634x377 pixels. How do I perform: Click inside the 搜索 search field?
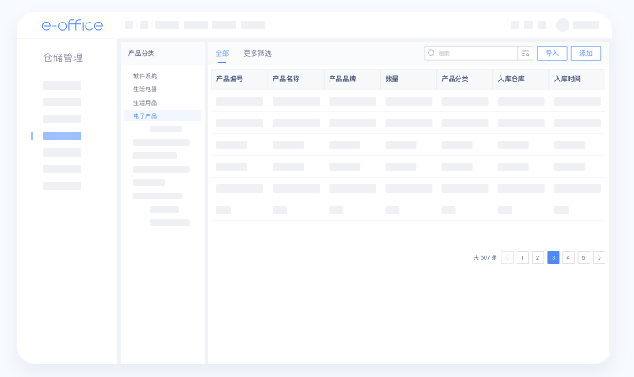pyautogui.click(x=474, y=54)
